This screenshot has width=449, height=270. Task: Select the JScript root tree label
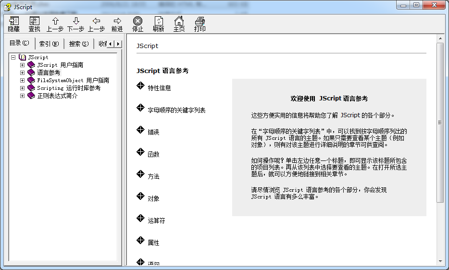pos(38,57)
